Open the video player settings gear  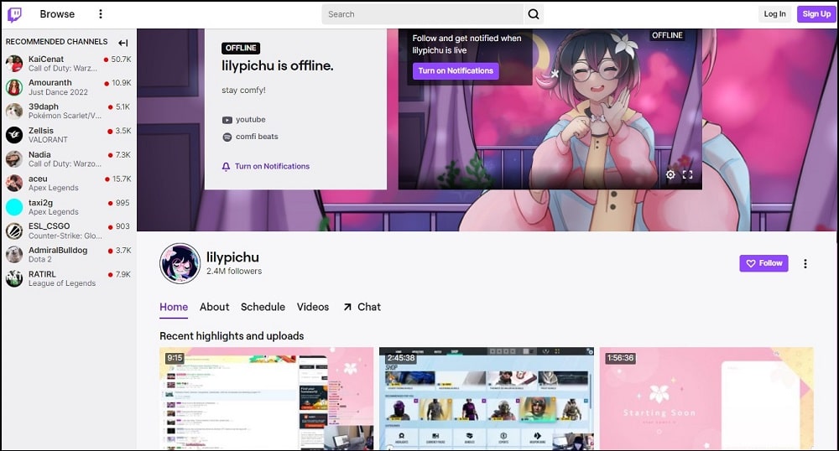[670, 174]
